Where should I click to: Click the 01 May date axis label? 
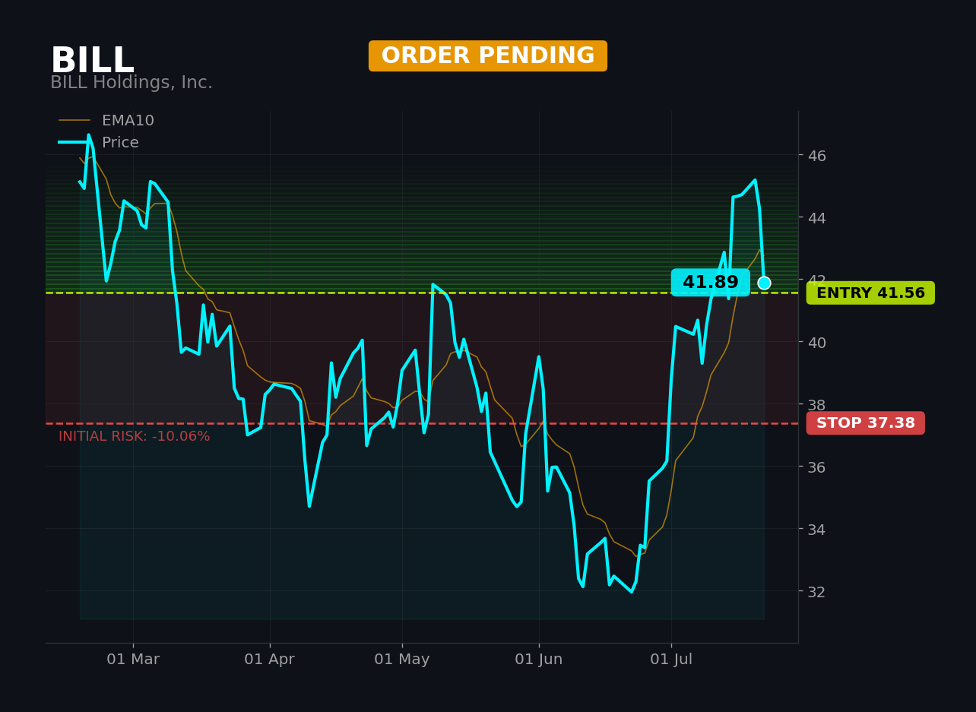(402, 660)
